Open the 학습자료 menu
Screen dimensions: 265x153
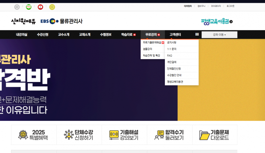(128, 35)
